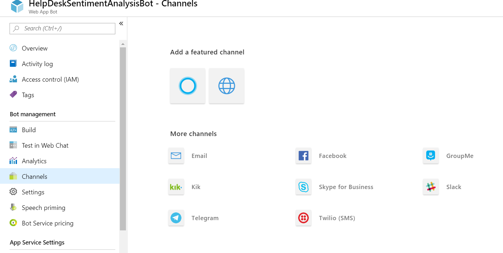
Task: Click the sidebar scrollbar up arrow
Action: click(x=123, y=44)
